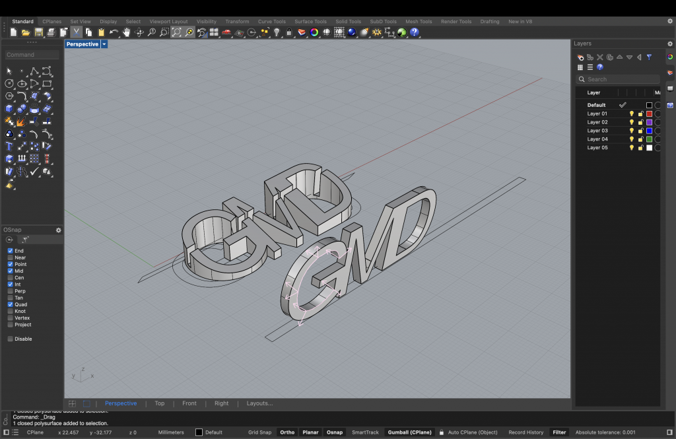Open the Layouts... viewport tab

(259, 403)
